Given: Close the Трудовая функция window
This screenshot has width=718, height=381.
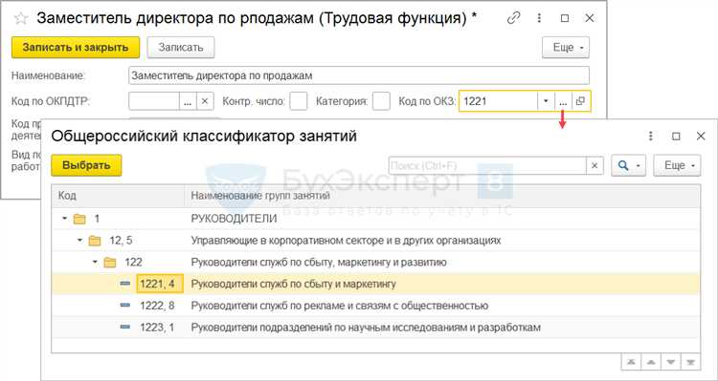Looking at the screenshot, I should pos(590,18).
